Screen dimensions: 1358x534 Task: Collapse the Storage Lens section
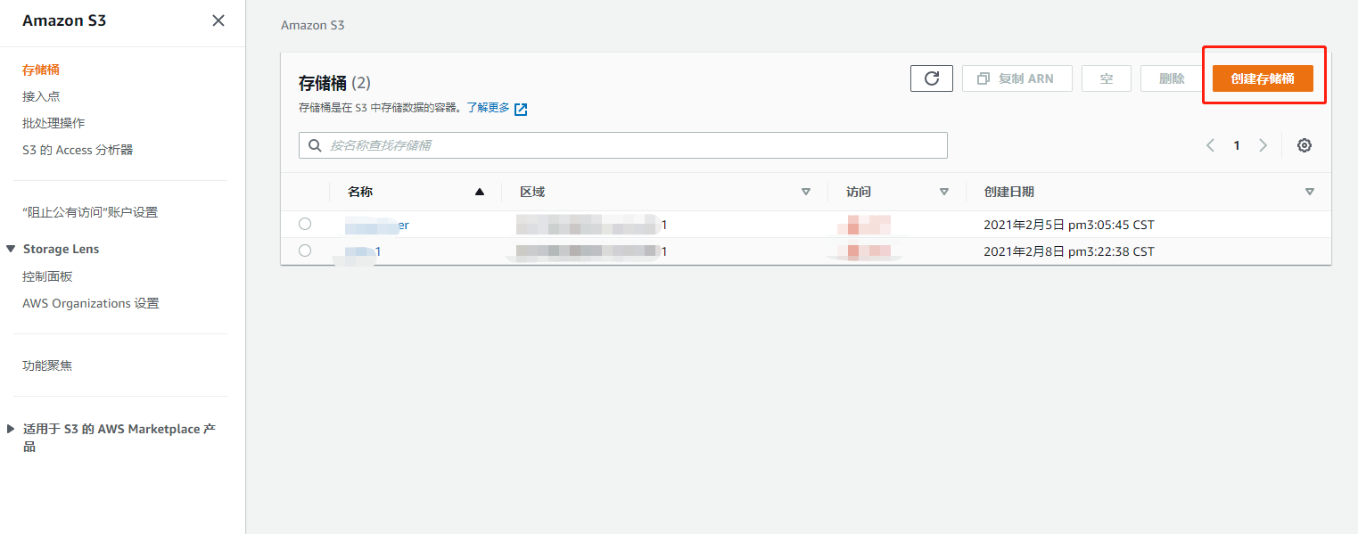coord(11,249)
